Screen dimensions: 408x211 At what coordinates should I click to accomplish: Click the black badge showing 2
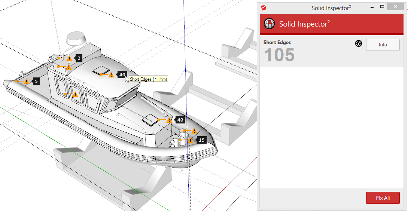click(x=78, y=58)
